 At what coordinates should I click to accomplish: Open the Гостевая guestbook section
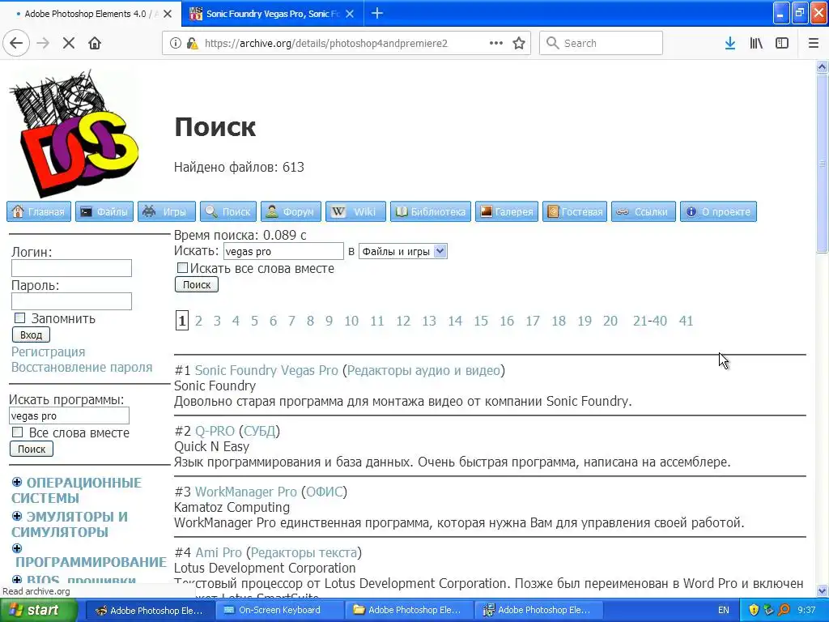point(575,211)
